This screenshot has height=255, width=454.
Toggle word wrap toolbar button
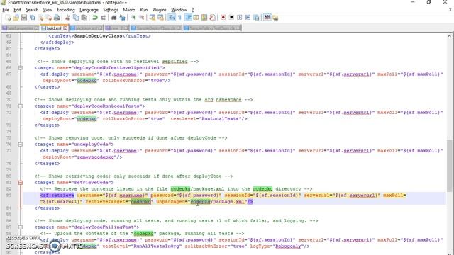(x=172, y=18)
